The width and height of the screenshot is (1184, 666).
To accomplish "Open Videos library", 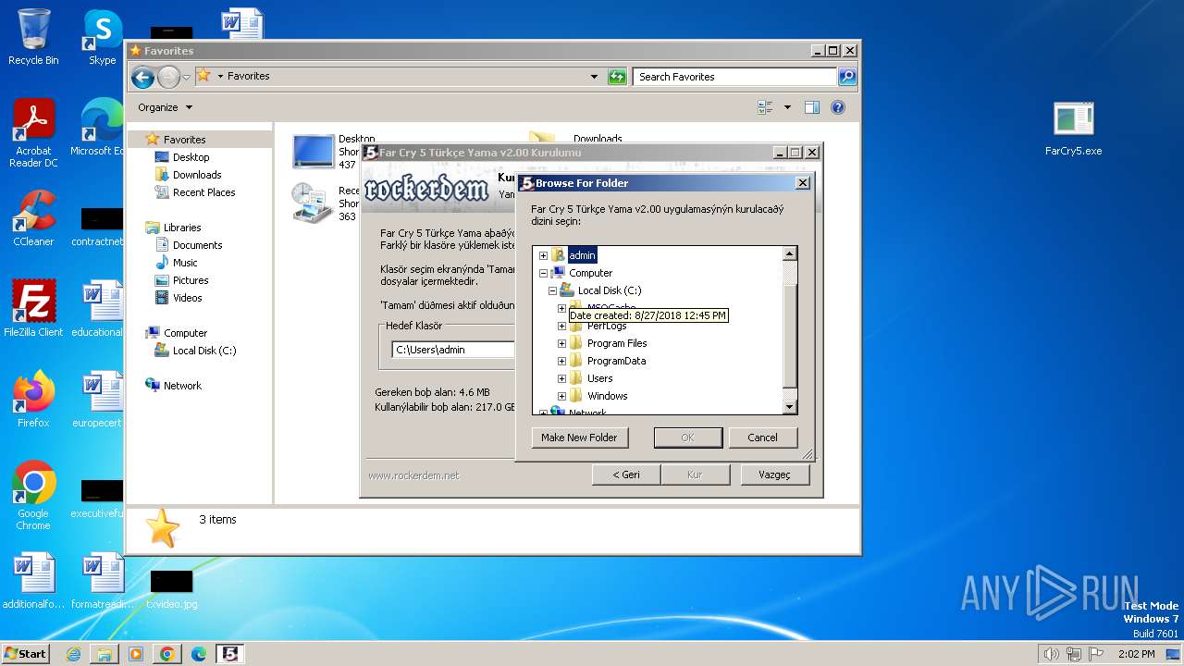I will pyautogui.click(x=187, y=298).
